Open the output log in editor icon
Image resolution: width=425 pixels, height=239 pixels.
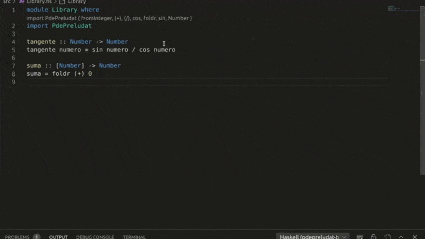[x=387, y=236]
